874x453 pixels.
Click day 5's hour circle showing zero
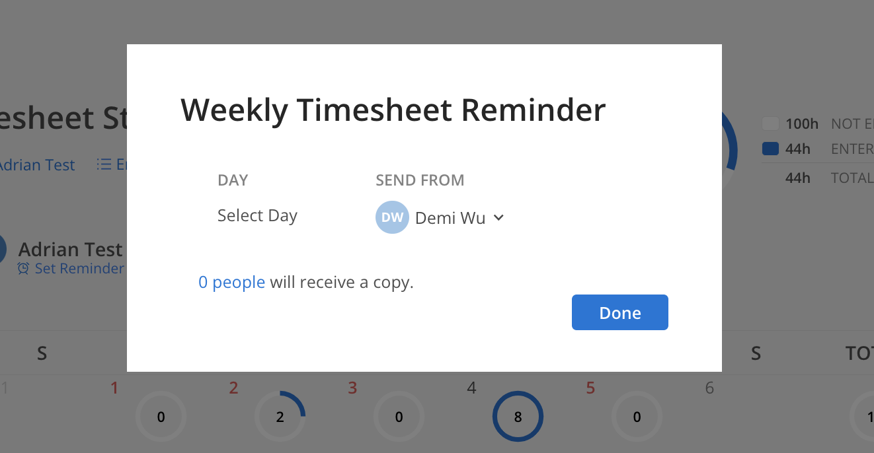pos(637,417)
